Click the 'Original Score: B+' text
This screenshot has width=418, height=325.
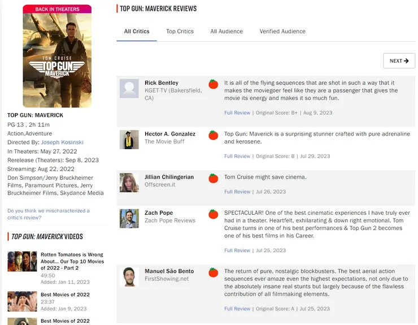click(277, 113)
